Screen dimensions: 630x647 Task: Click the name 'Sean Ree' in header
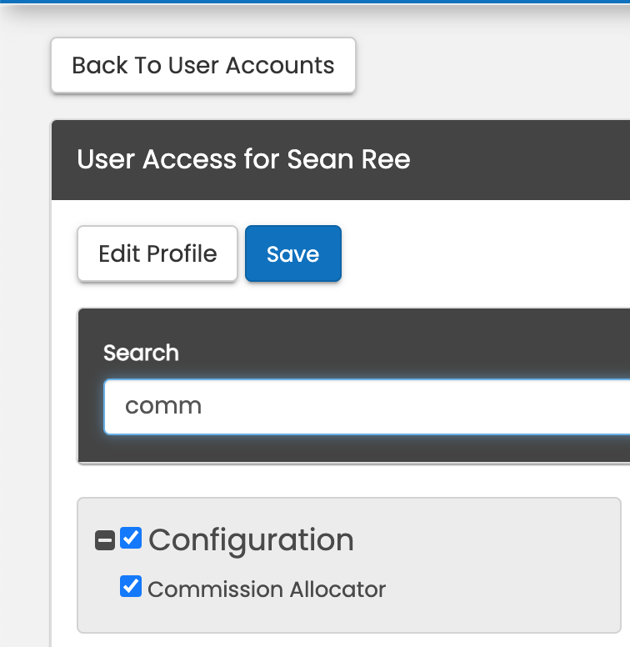click(348, 158)
